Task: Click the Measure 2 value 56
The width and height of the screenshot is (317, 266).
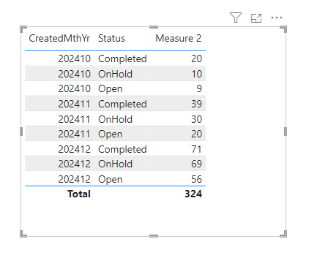Action: [x=196, y=179]
